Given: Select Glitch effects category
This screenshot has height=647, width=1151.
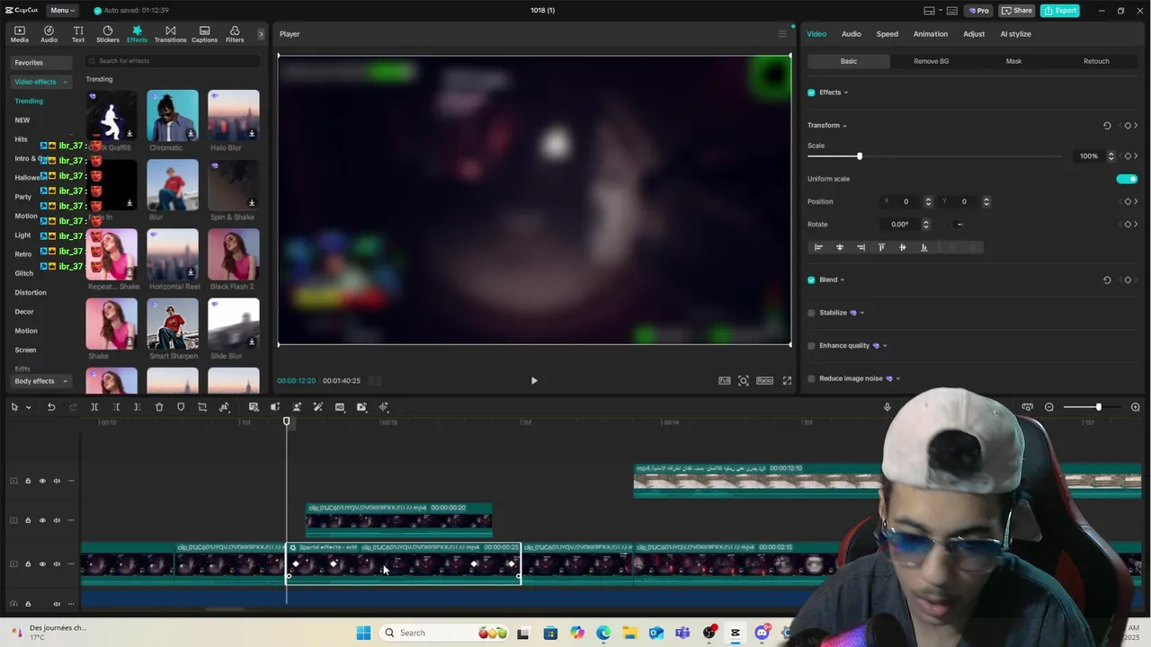Looking at the screenshot, I should (23, 273).
